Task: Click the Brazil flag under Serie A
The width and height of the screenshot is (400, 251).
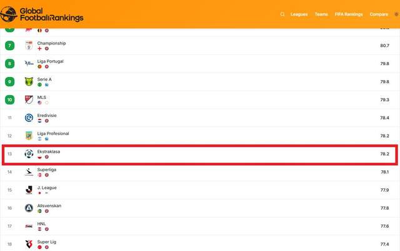Action: pyautogui.click(x=39, y=85)
